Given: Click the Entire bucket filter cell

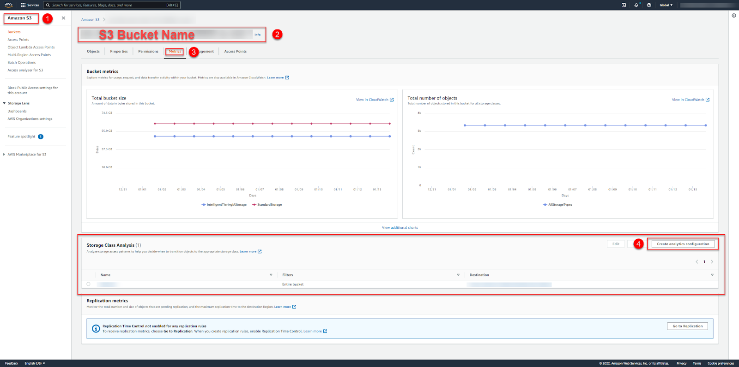Looking at the screenshot, I should (293, 284).
